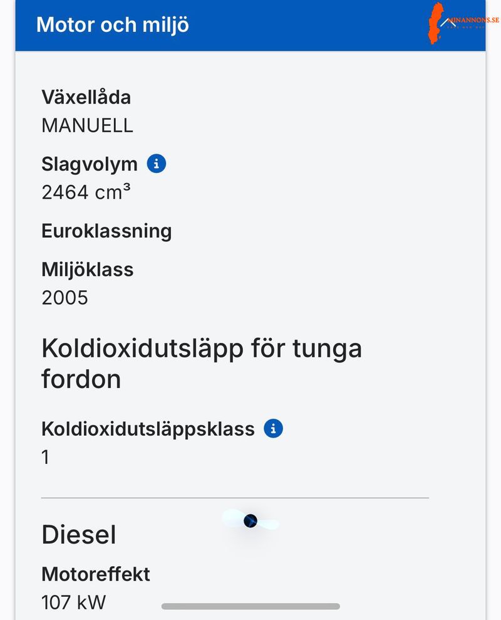The width and height of the screenshot is (501, 620).
Task: Click the orange Sweden map in the logo
Action: click(x=436, y=24)
